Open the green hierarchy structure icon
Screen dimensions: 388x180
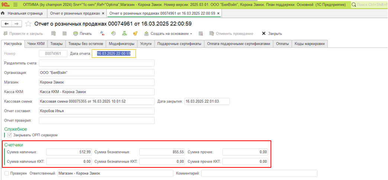point(125,34)
